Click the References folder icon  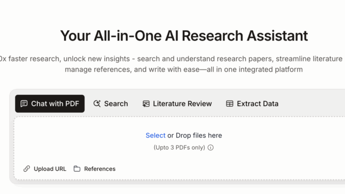77,169
